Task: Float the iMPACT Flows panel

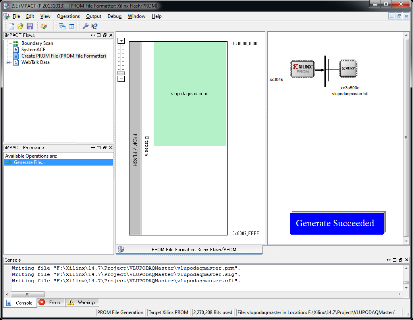Action: tap(104, 35)
